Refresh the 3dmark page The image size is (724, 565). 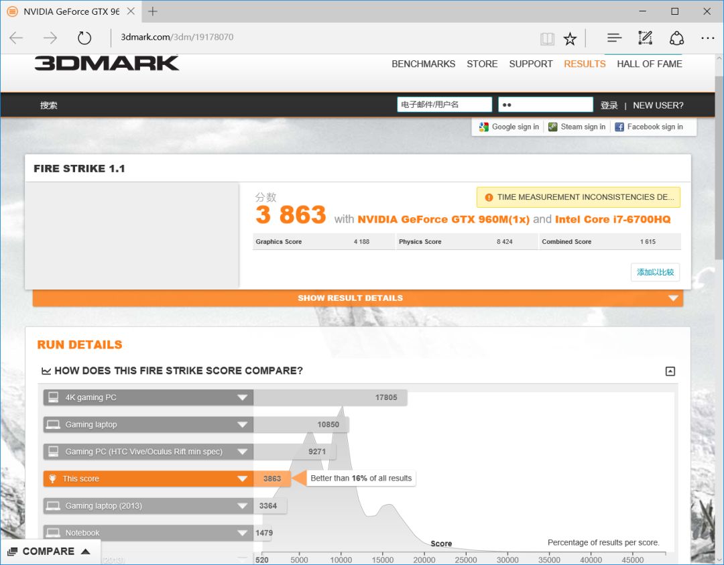click(84, 38)
